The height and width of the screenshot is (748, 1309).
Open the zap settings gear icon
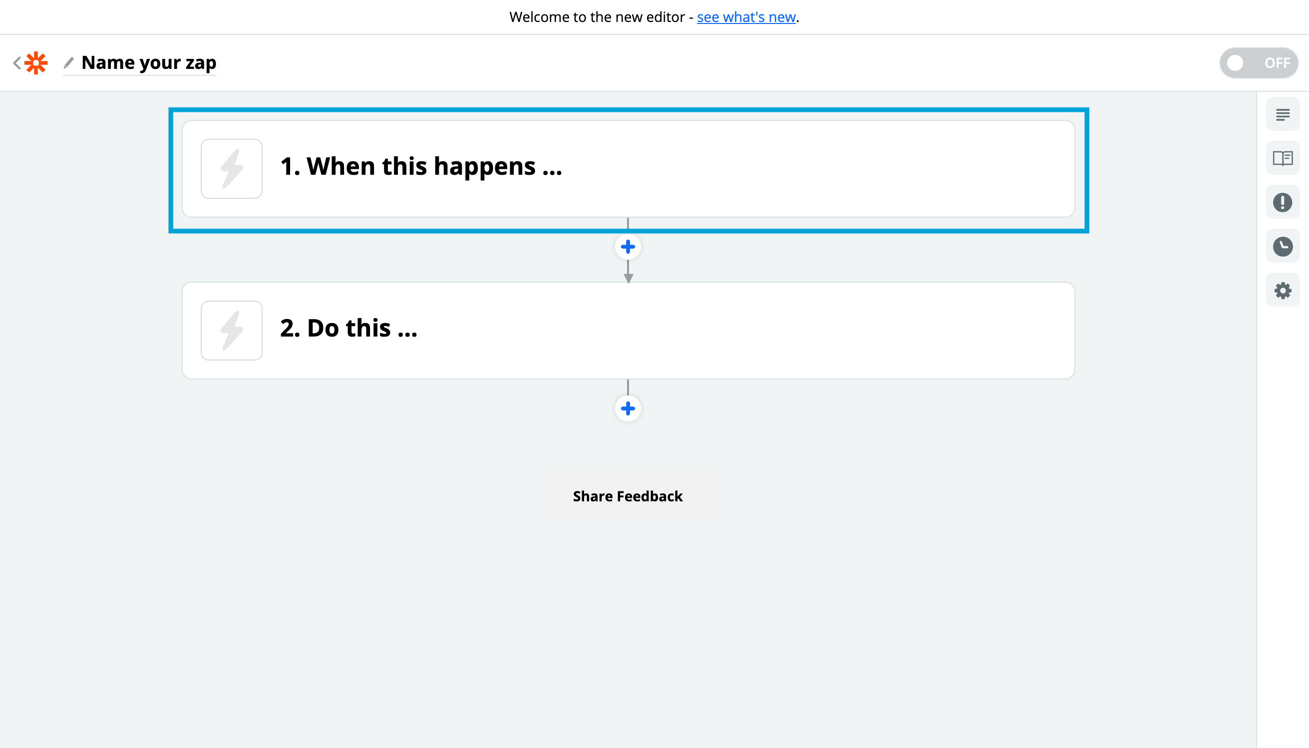pos(1283,291)
